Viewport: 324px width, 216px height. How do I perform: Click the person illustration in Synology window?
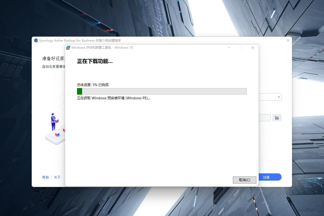coord(54,122)
